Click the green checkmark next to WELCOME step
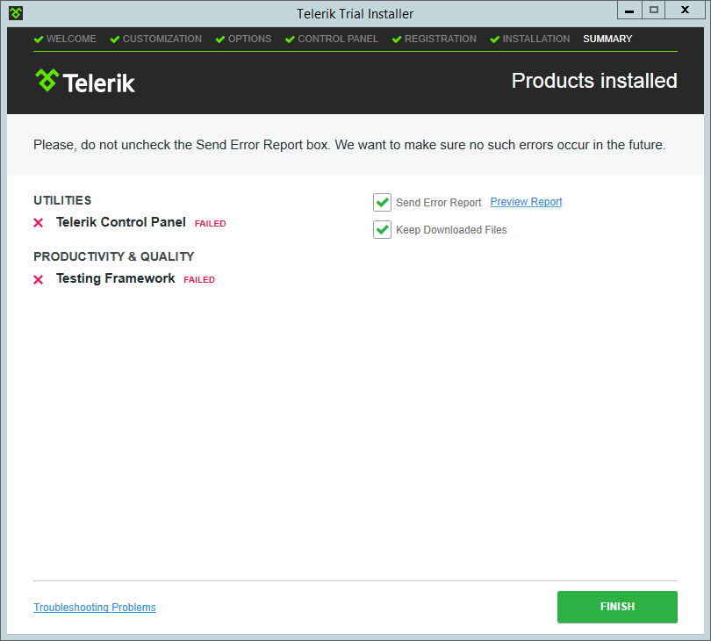The image size is (711, 641). coord(39,40)
